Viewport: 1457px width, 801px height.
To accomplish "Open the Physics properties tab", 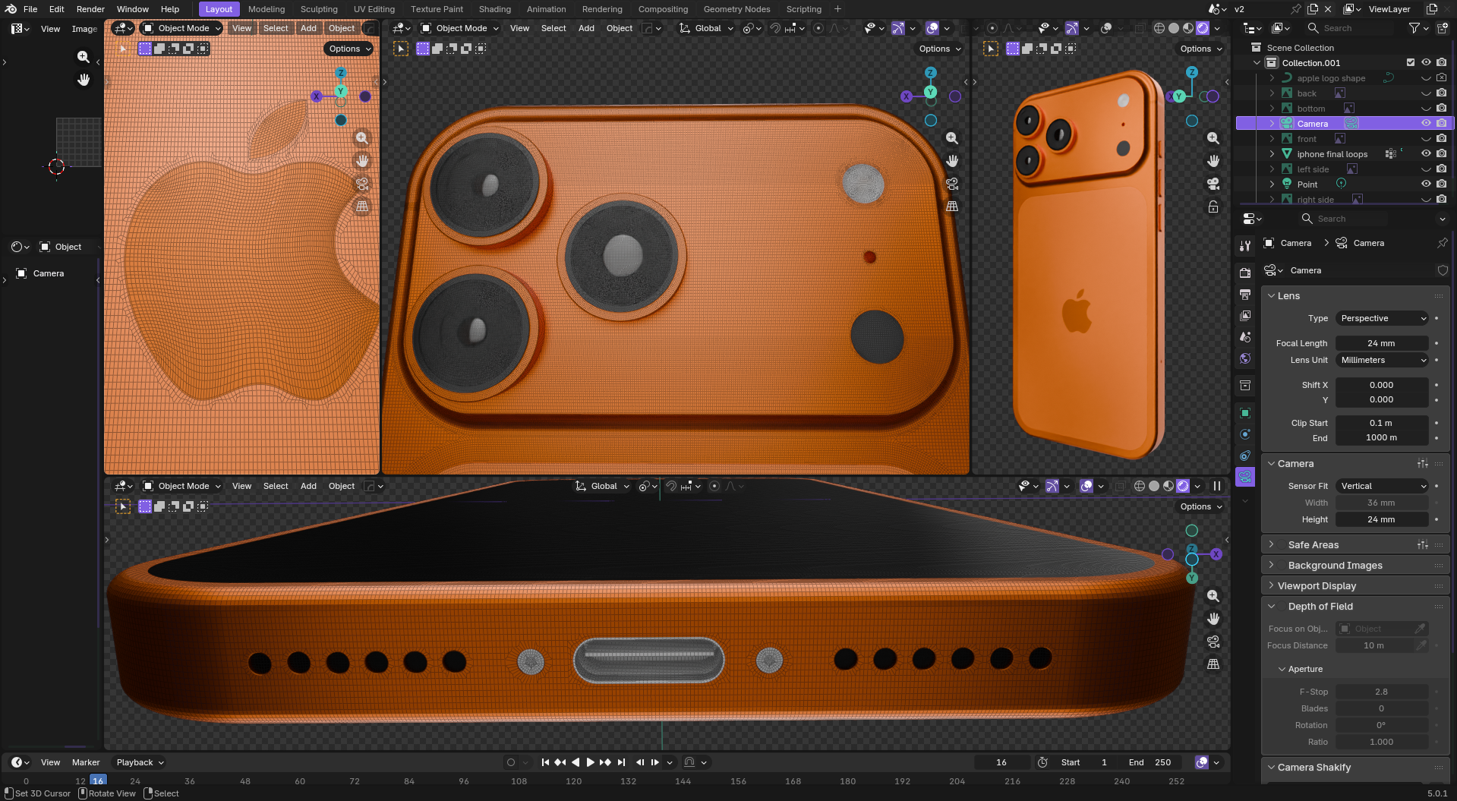I will pos(1245,434).
